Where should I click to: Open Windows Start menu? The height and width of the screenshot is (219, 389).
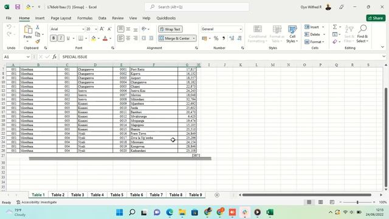[119, 212]
